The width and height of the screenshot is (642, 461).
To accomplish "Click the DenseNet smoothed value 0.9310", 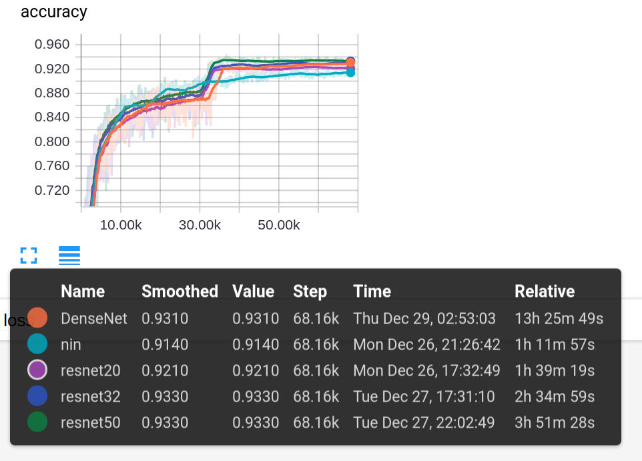I will coord(165,318).
